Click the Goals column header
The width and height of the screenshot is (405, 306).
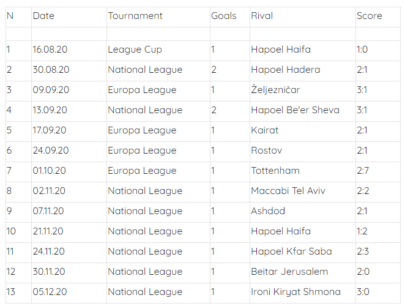point(223,16)
